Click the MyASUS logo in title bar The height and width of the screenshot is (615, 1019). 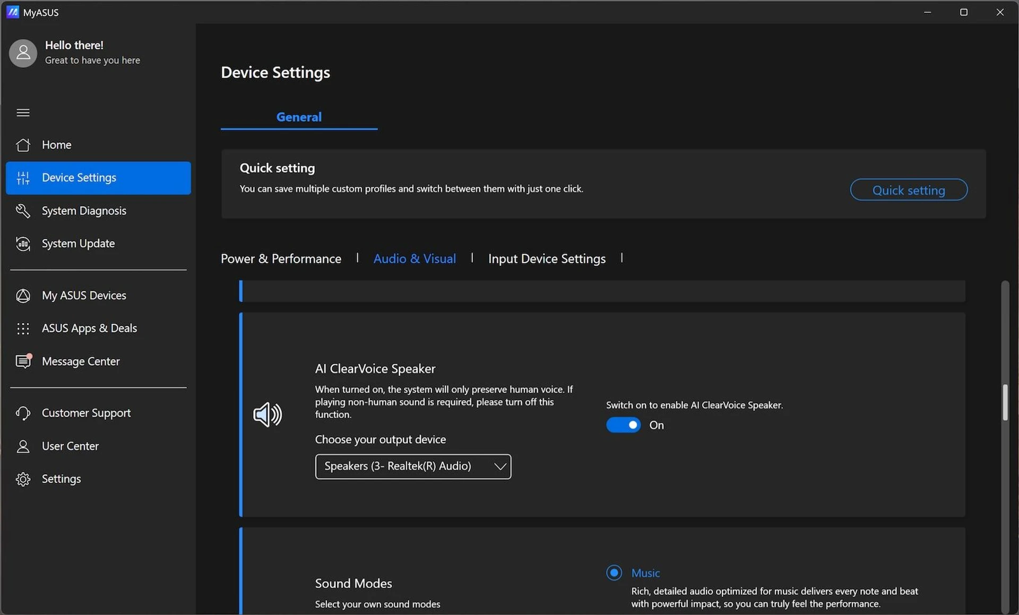13,12
